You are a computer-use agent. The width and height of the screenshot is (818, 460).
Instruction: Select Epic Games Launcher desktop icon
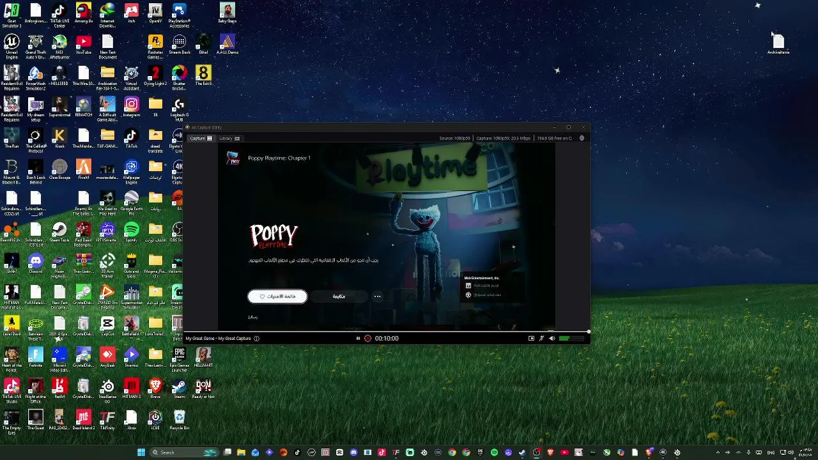179,360
